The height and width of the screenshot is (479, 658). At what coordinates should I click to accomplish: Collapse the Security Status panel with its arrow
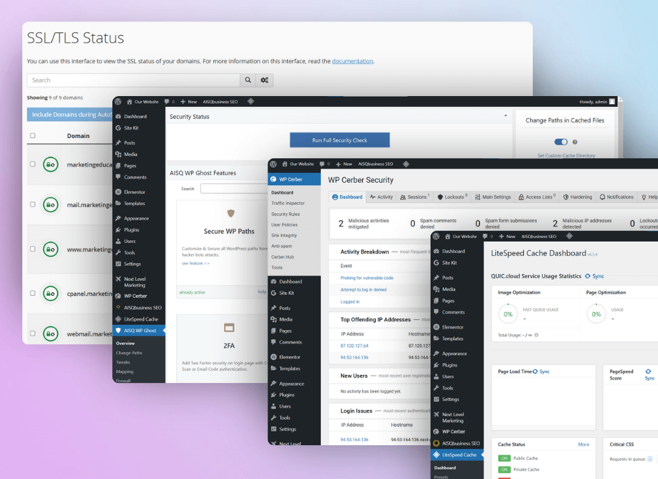click(506, 116)
